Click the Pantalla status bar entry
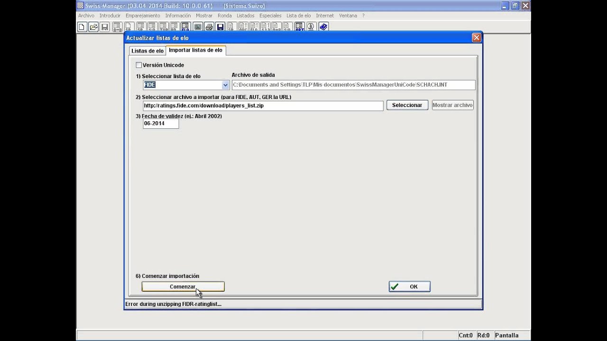This screenshot has height=341, width=607. pyautogui.click(x=506, y=335)
